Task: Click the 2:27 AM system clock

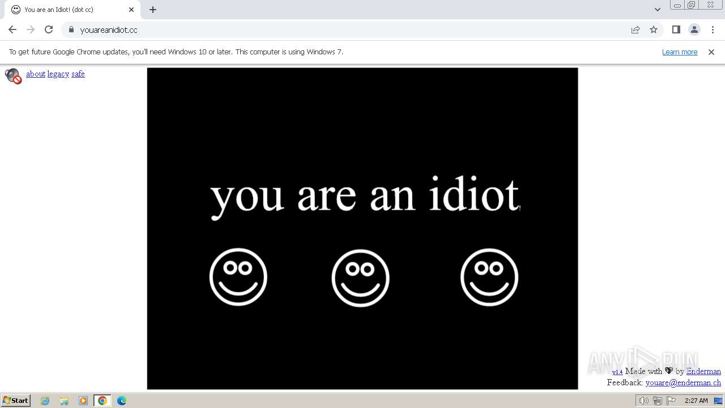Action: (x=696, y=401)
